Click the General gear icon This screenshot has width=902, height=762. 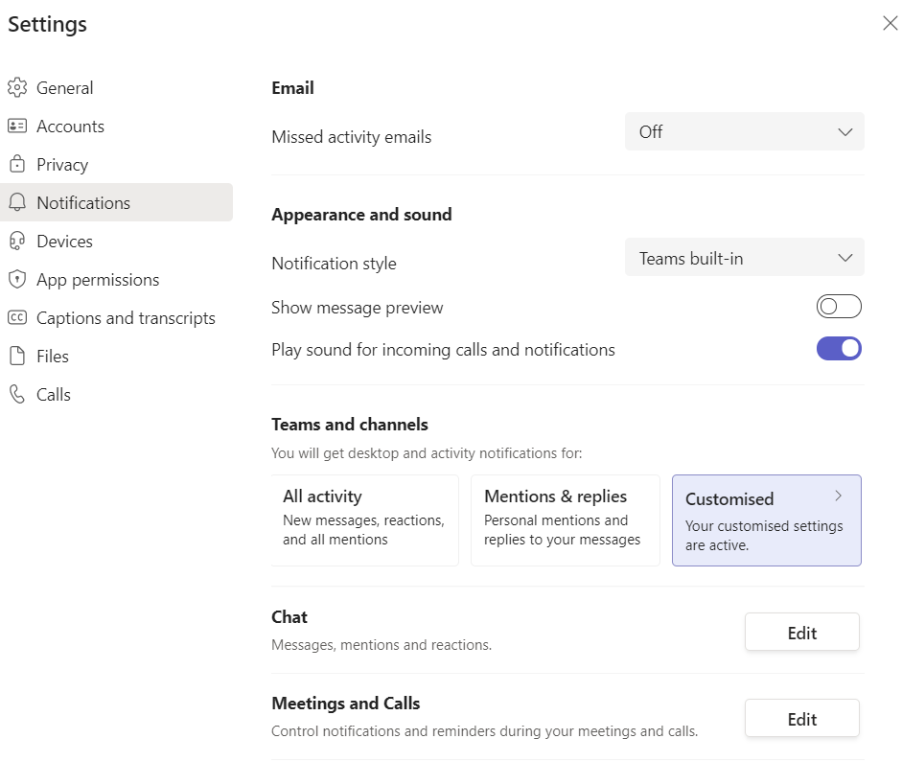point(17,87)
